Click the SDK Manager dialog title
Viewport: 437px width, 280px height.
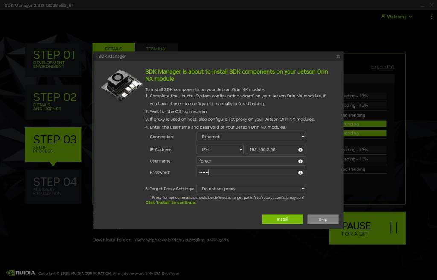(x=112, y=57)
